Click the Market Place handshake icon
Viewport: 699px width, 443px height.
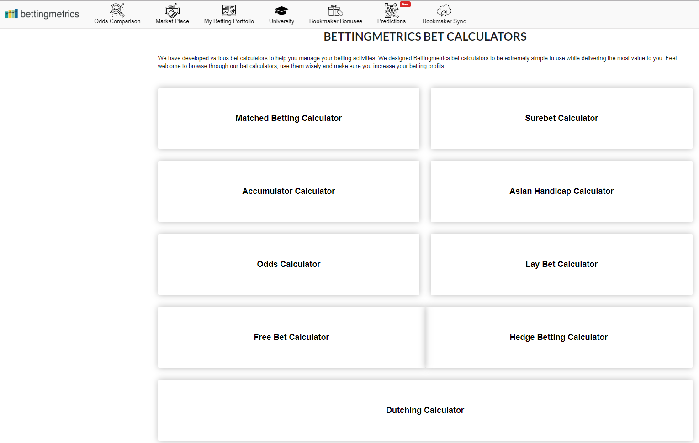pos(172,10)
